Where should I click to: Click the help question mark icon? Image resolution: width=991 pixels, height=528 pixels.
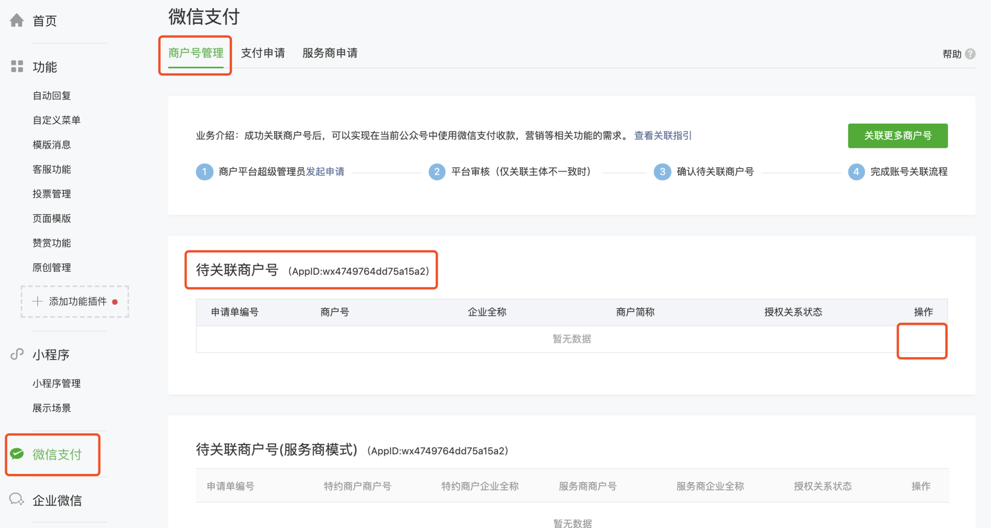tap(970, 54)
